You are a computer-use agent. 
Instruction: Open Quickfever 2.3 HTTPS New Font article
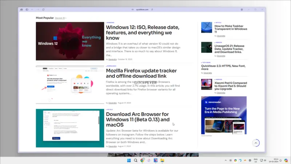[x=223, y=67]
